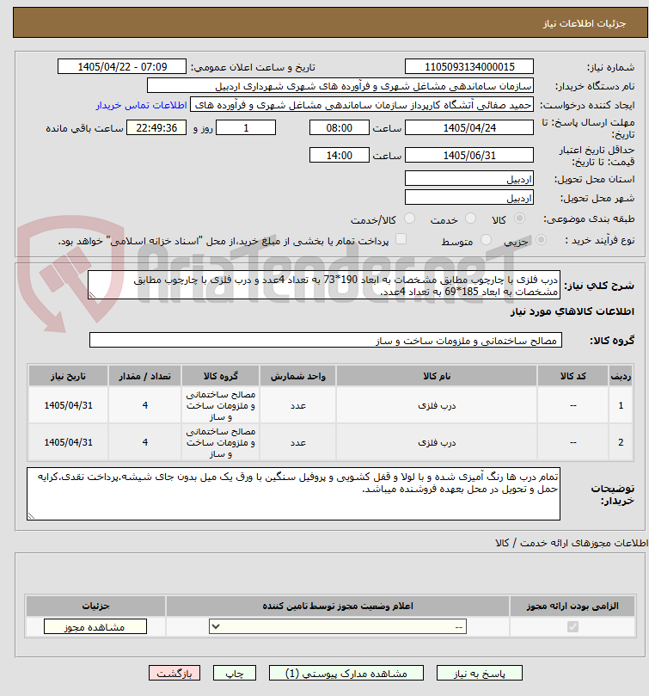Click the response deadline date 1405/04/24

point(468,128)
